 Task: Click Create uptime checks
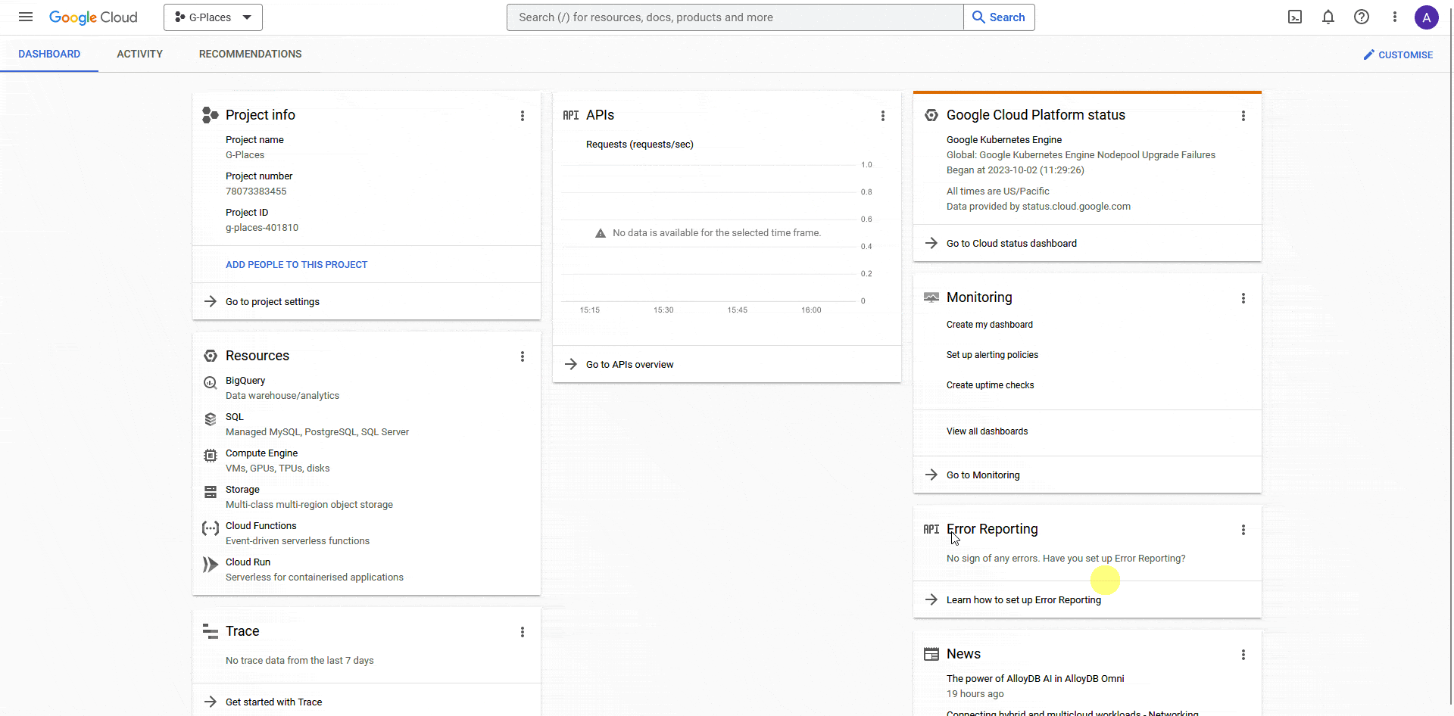click(x=990, y=385)
